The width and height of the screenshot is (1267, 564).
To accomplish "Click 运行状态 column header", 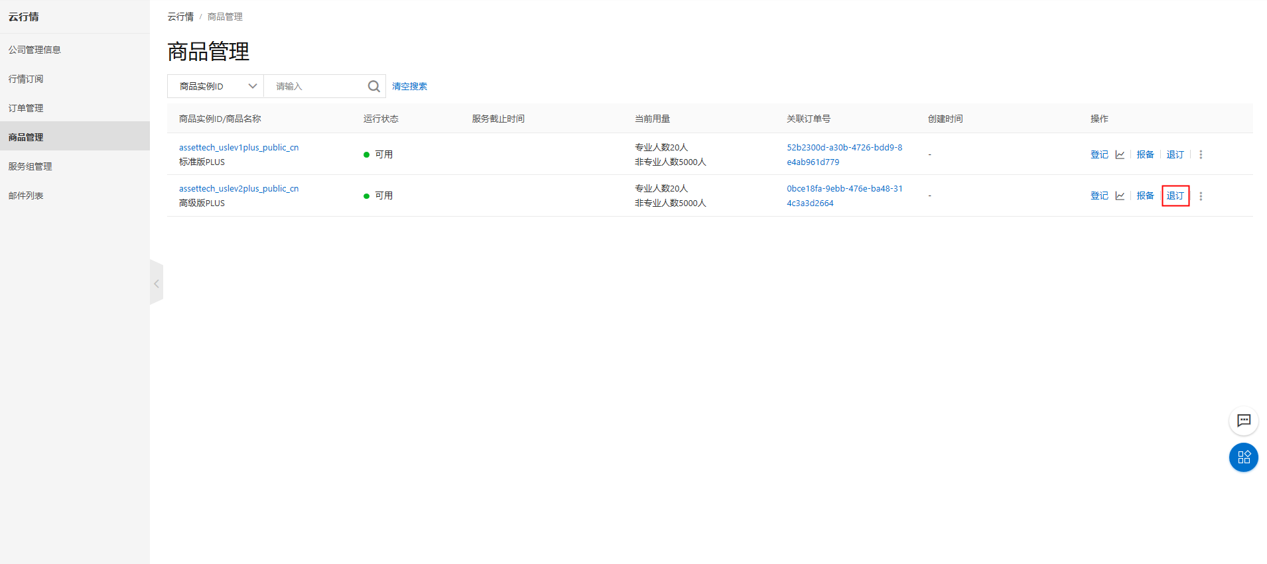I will [381, 119].
